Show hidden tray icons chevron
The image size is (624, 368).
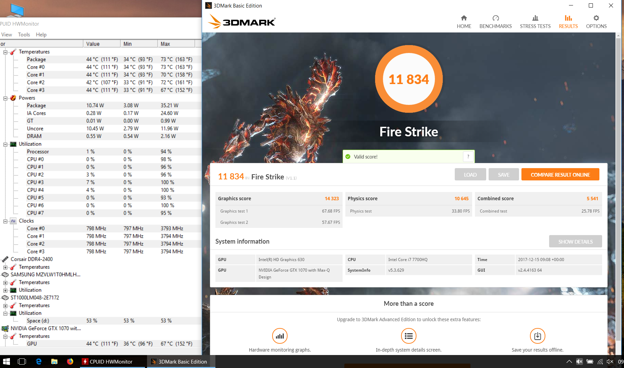tap(569, 362)
